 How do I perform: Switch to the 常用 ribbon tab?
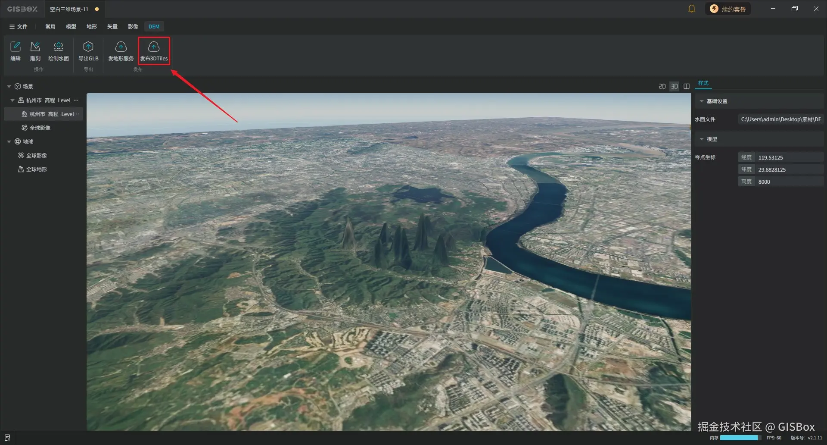(x=50, y=27)
